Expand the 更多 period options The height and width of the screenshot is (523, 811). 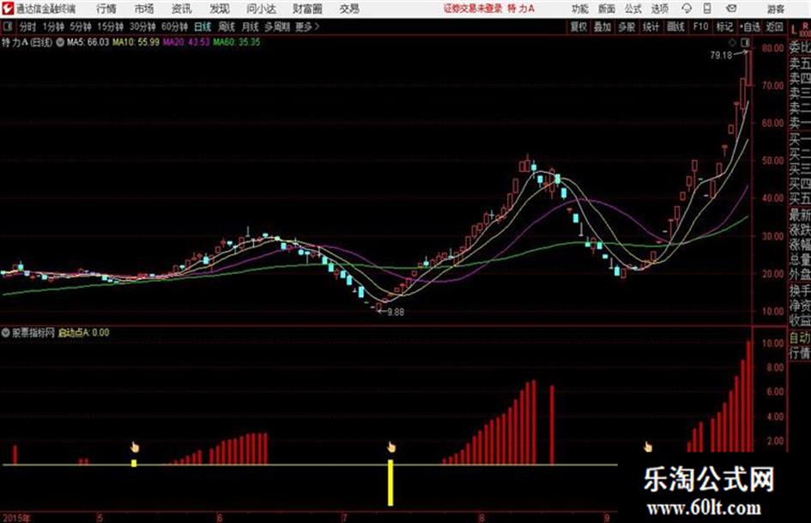pos(307,27)
